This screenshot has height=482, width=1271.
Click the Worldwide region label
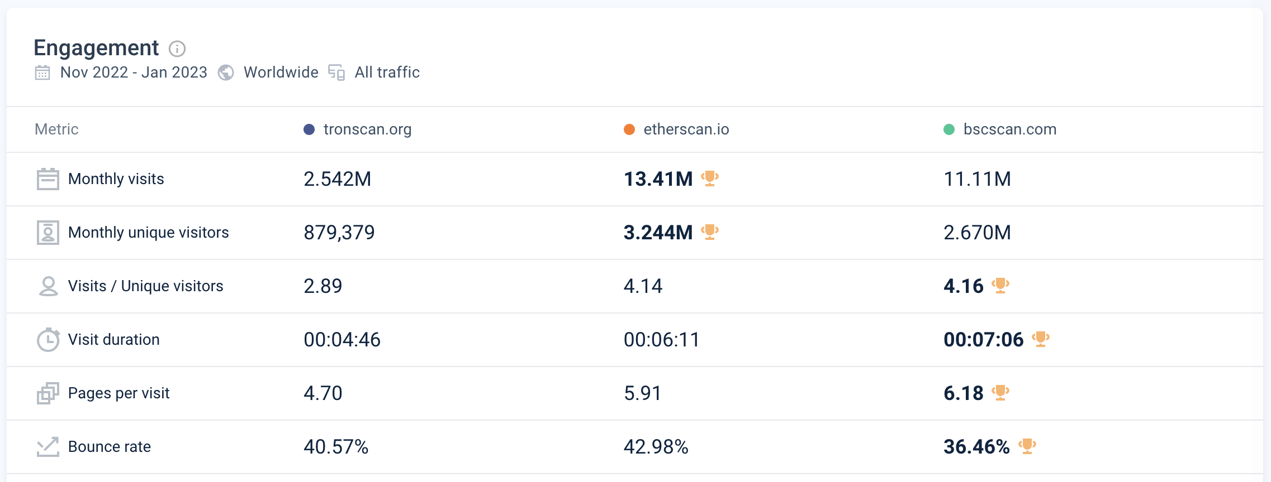(x=281, y=73)
